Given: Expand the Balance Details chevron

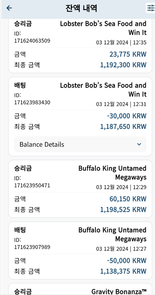Looking at the screenshot, I should click(x=139, y=144).
